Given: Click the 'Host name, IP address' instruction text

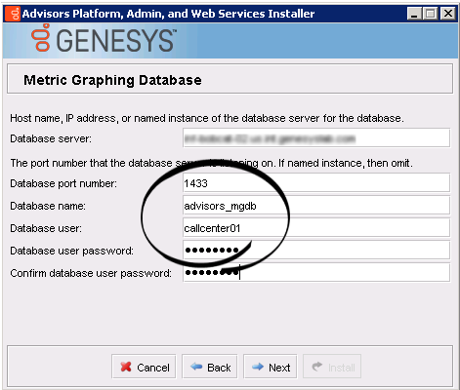Looking at the screenshot, I should tap(207, 118).
